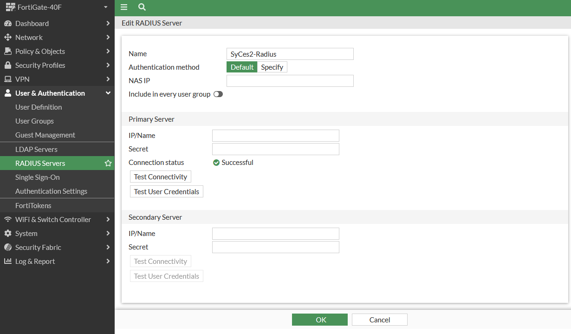This screenshot has width=571, height=334.
Task: Click the Log & Report chart icon
Action: click(x=7, y=261)
